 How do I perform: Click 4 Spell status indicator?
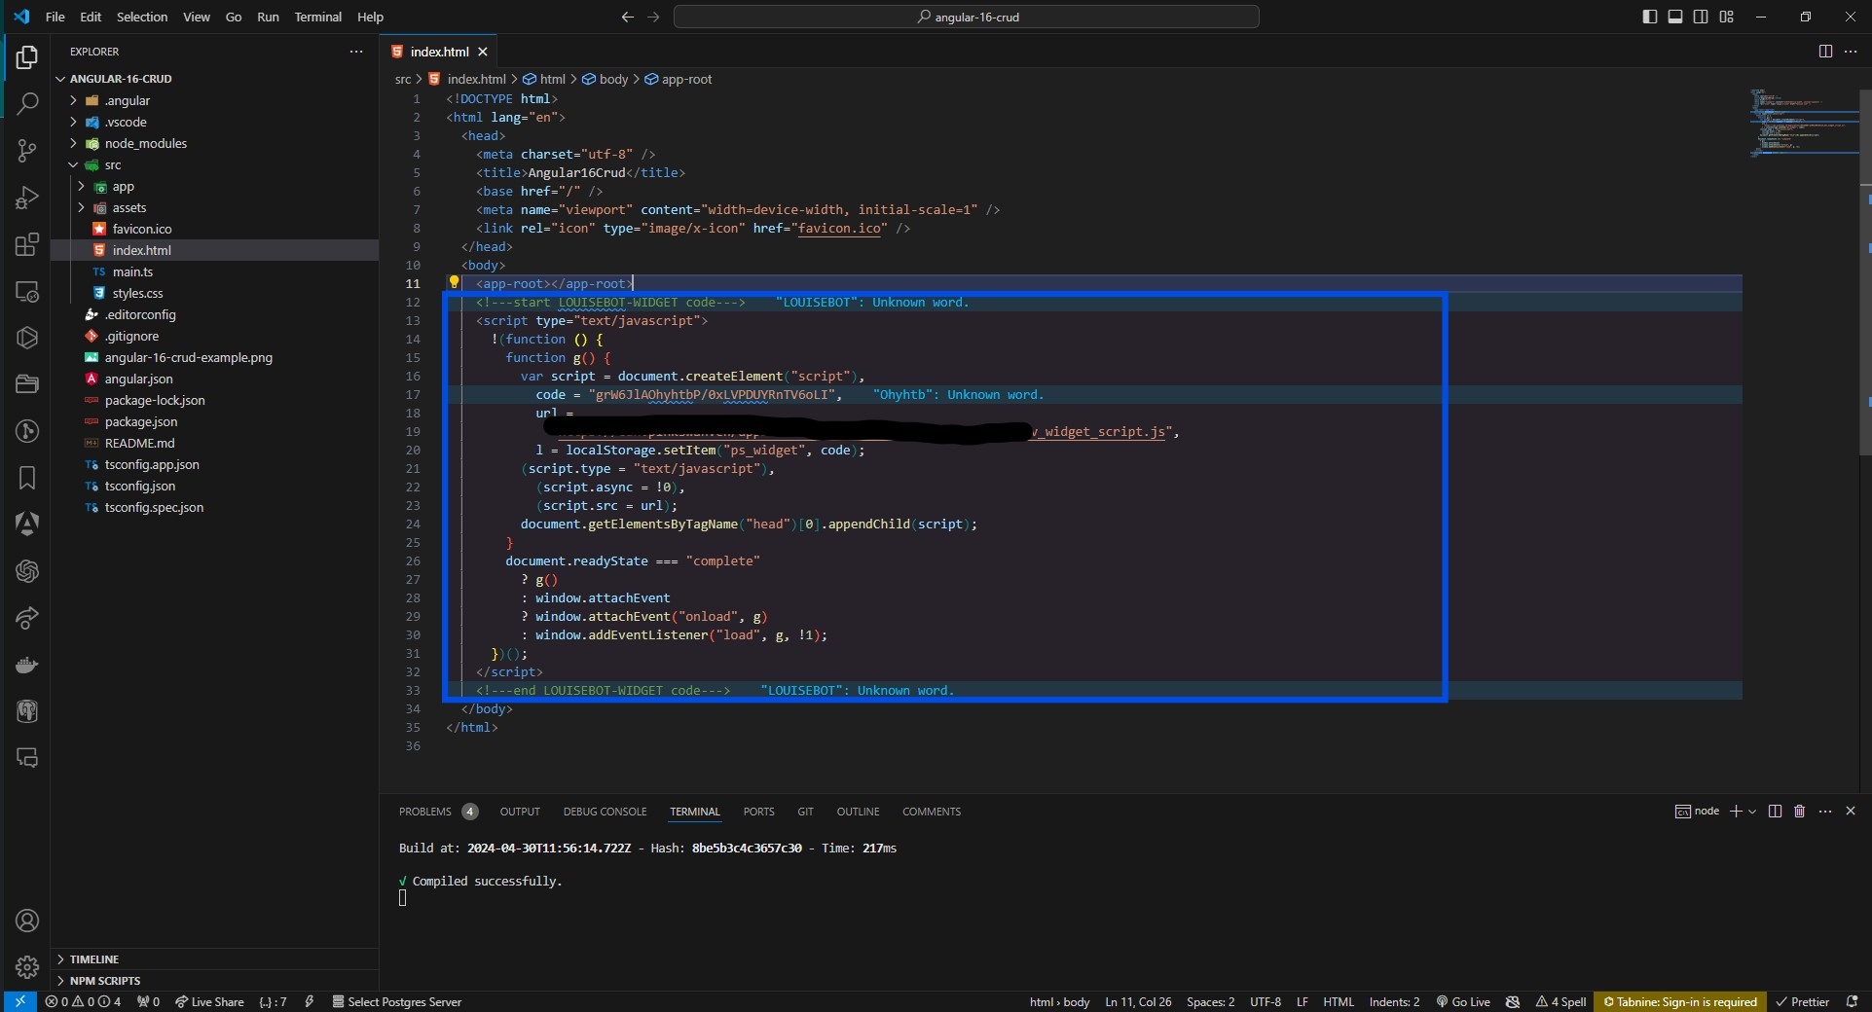pyautogui.click(x=1560, y=1001)
